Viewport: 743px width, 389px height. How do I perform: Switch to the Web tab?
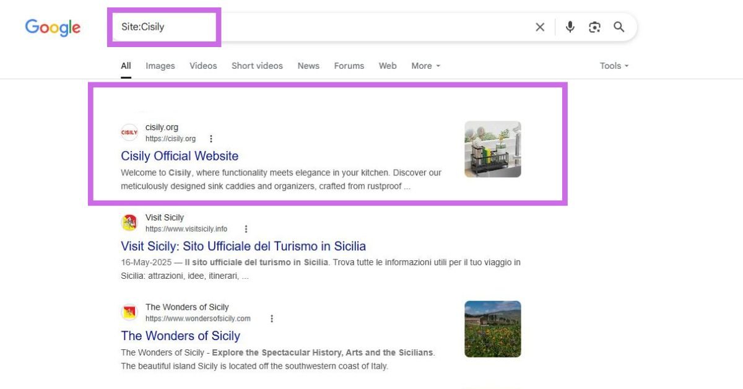pos(388,66)
